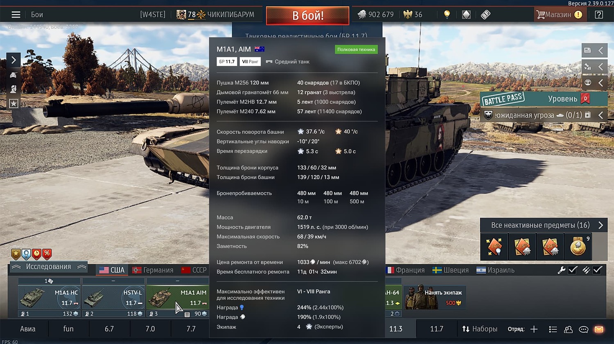Open the mail envelope icon

point(599,329)
